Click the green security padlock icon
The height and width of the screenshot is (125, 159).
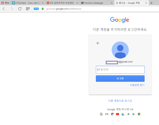[43, 9]
